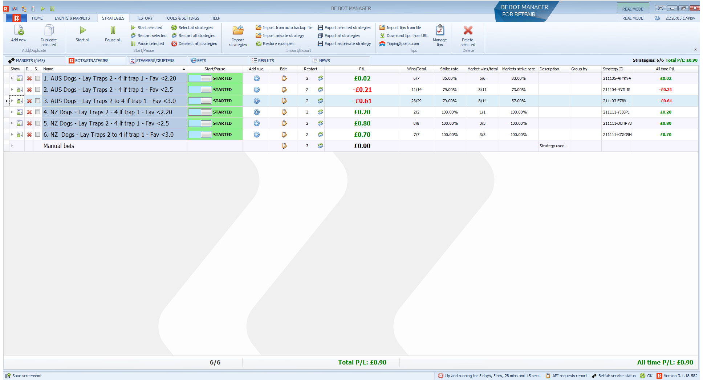Click Add rule icon for strategy 4
Screen dimensions: 703x383
click(257, 112)
